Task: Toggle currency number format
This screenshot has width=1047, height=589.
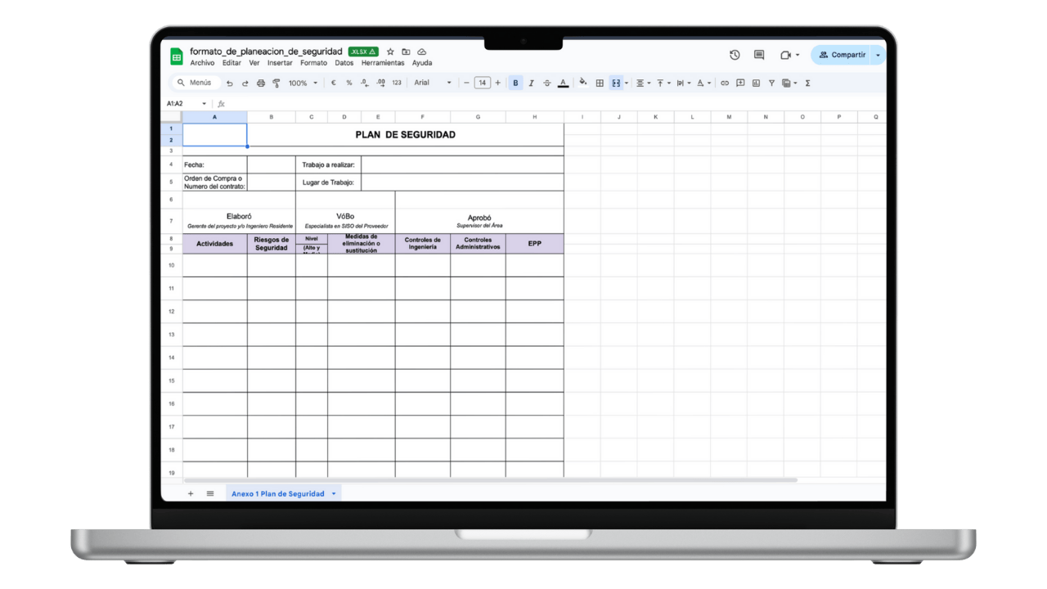Action: pos(333,83)
